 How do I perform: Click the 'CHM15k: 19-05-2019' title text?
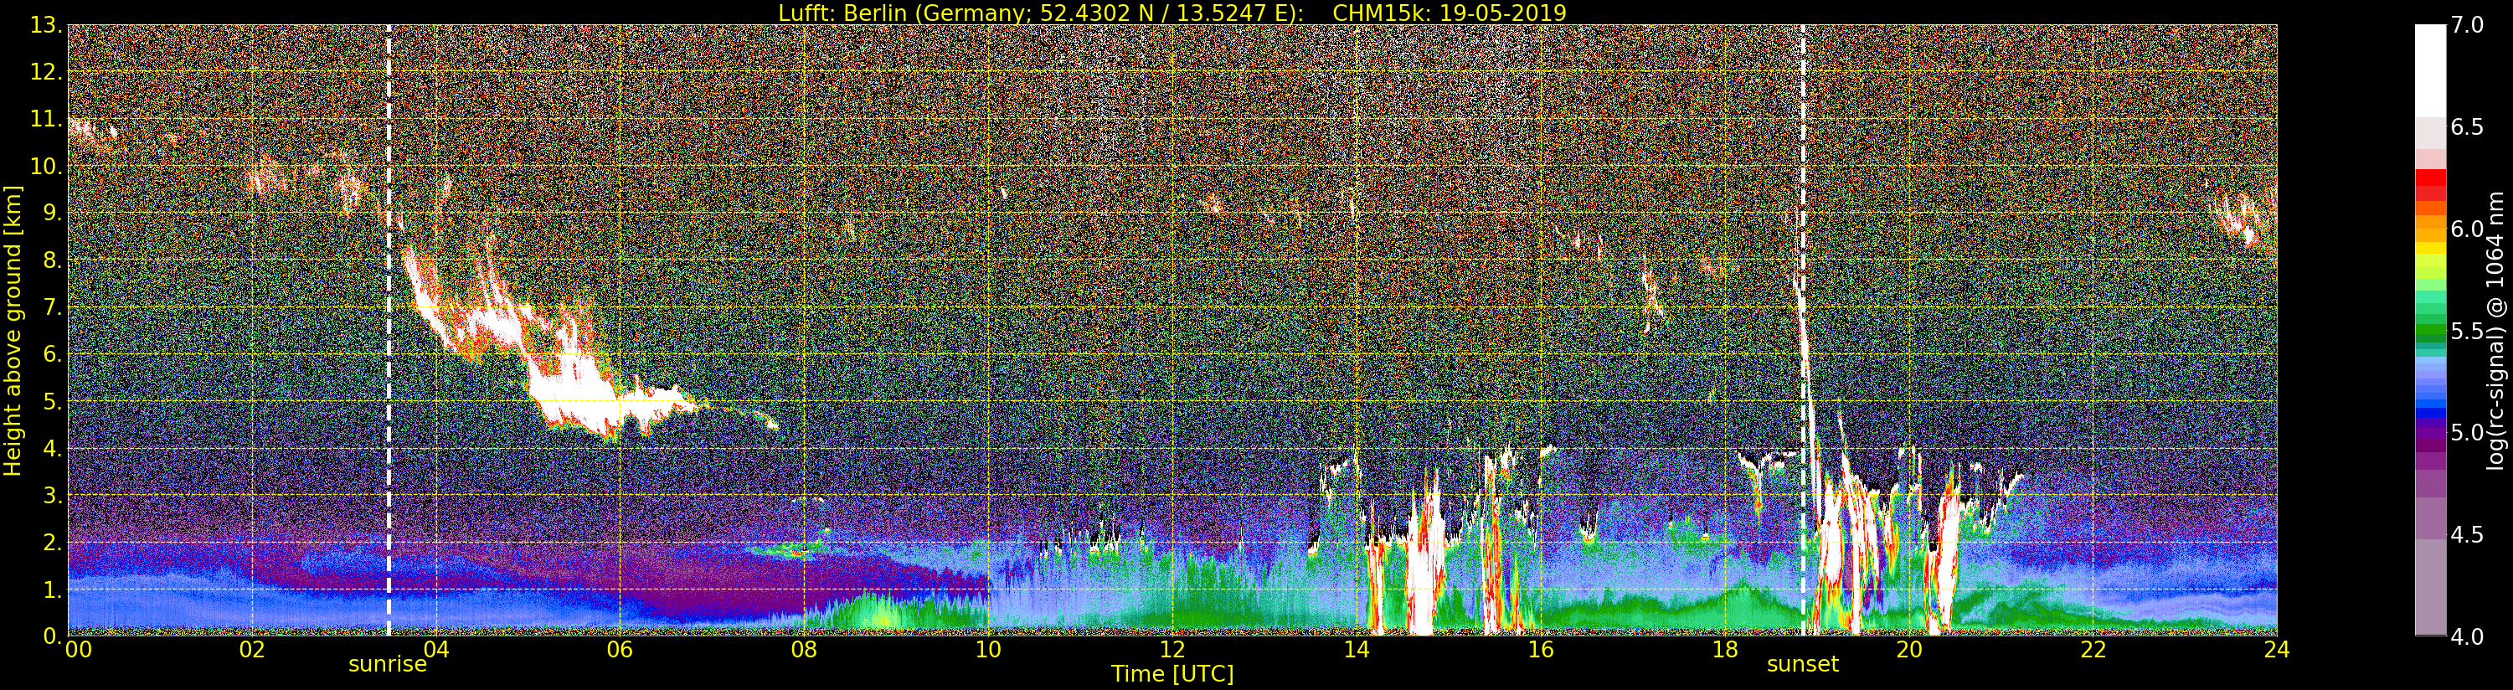1449,13
